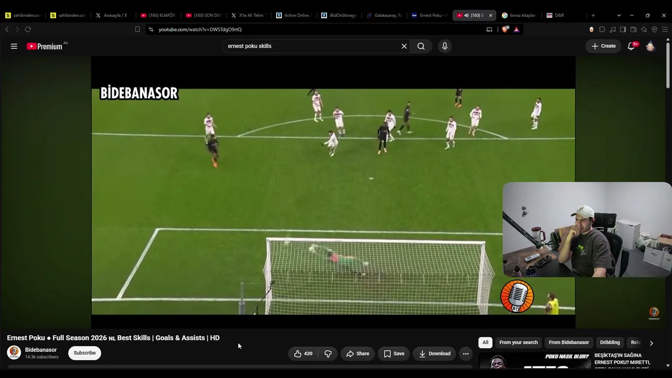This screenshot has width=672, height=378.
Task: Switch to the X'te Ali Tekin tab
Action: [x=248, y=15]
